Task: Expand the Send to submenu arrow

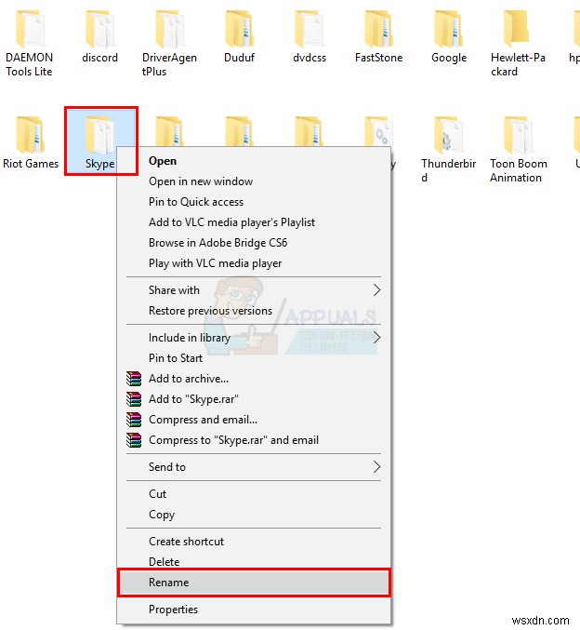Action: tap(376, 467)
